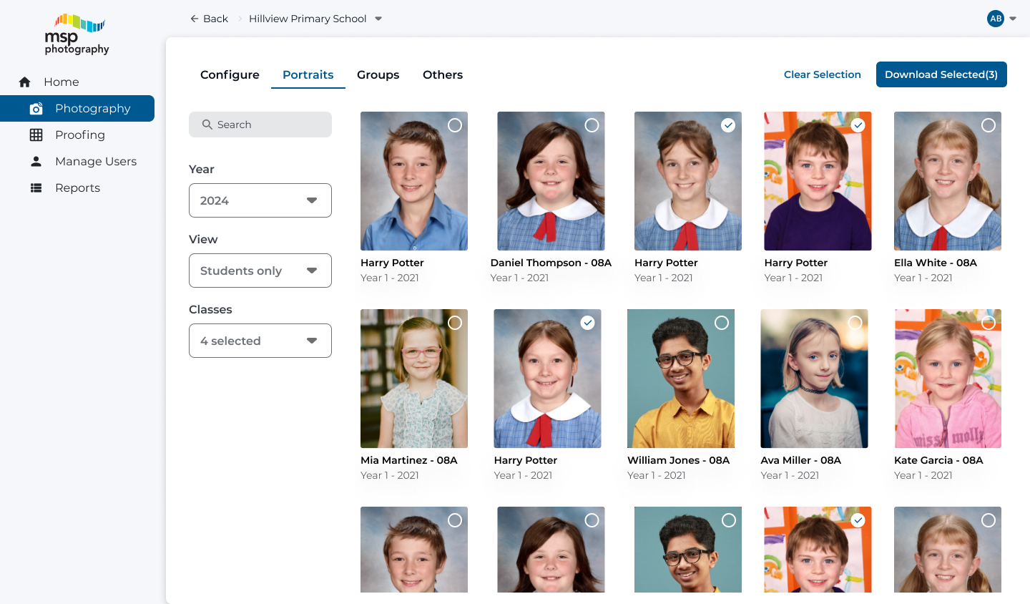Click the Home icon in sidebar
This screenshot has width=1030, height=604.
pyautogui.click(x=25, y=82)
